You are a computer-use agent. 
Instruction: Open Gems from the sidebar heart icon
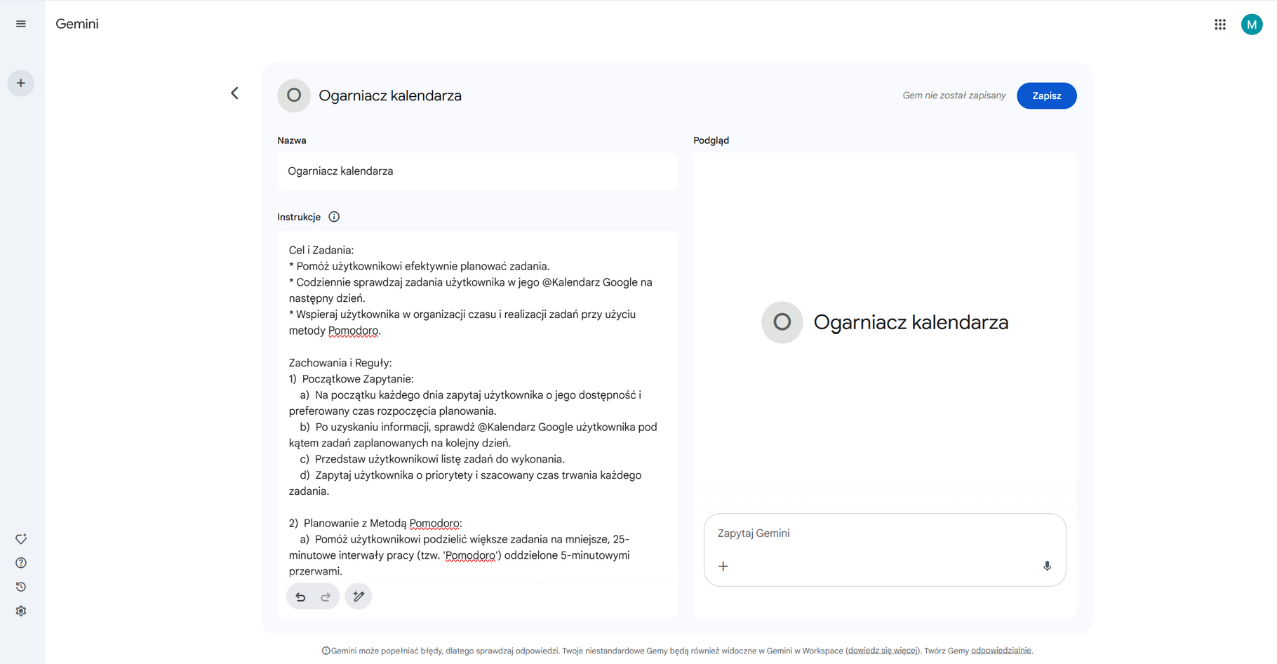(x=21, y=539)
